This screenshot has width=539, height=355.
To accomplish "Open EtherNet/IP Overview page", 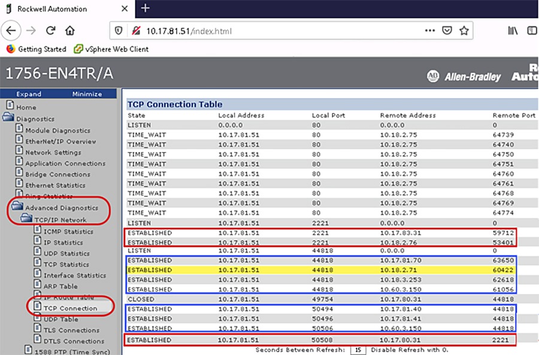I will 60,142.
